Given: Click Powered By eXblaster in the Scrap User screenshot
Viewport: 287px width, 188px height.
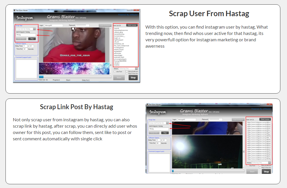Looking at the screenshot, I should click(128, 15).
